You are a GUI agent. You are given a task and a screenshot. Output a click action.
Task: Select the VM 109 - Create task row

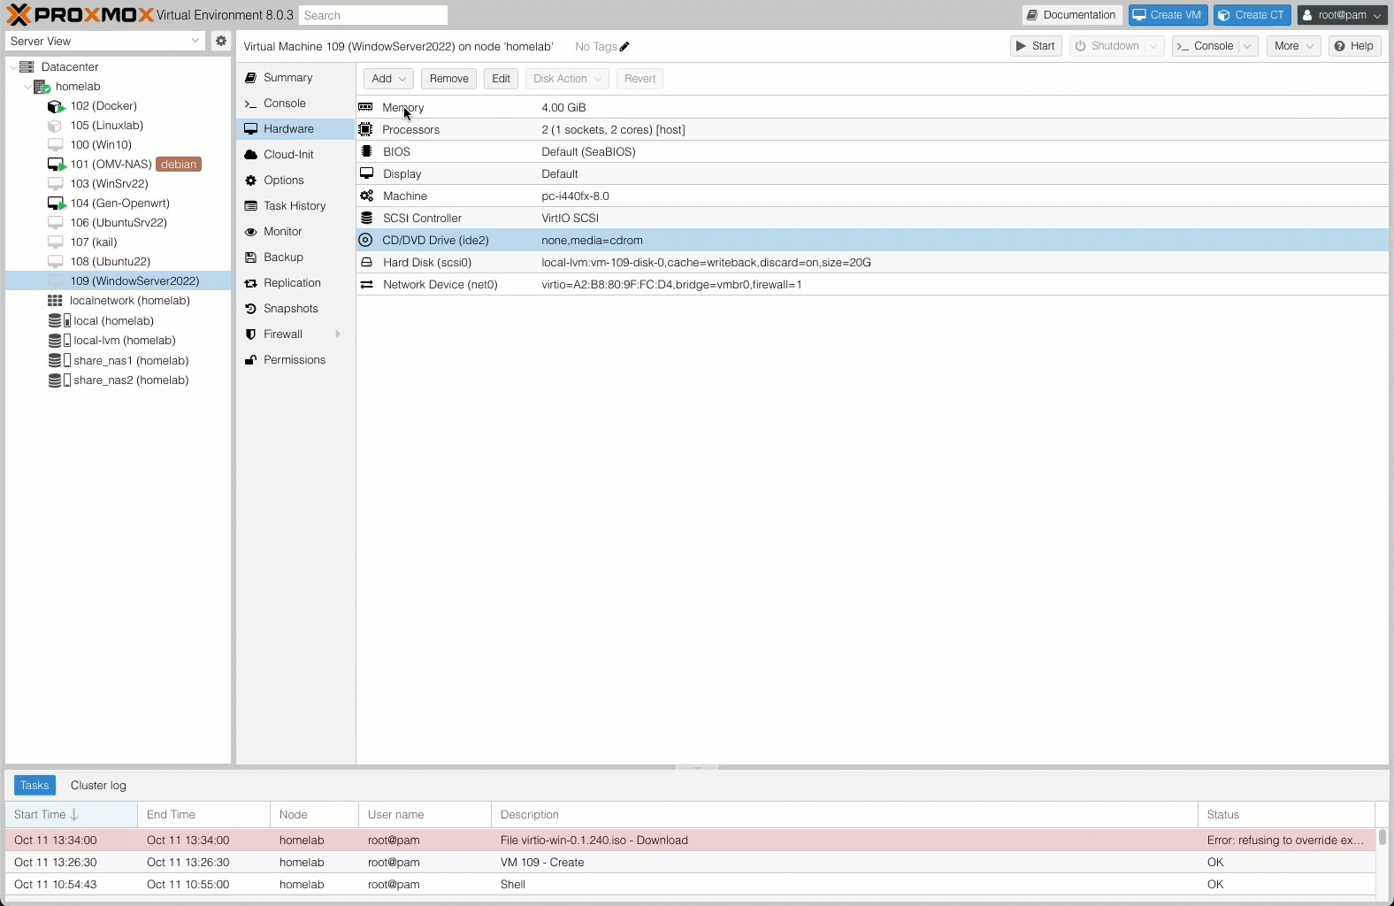click(690, 863)
